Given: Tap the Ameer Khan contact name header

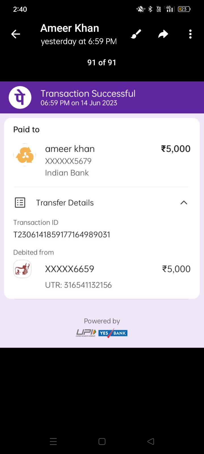Looking at the screenshot, I should coord(70,28).
